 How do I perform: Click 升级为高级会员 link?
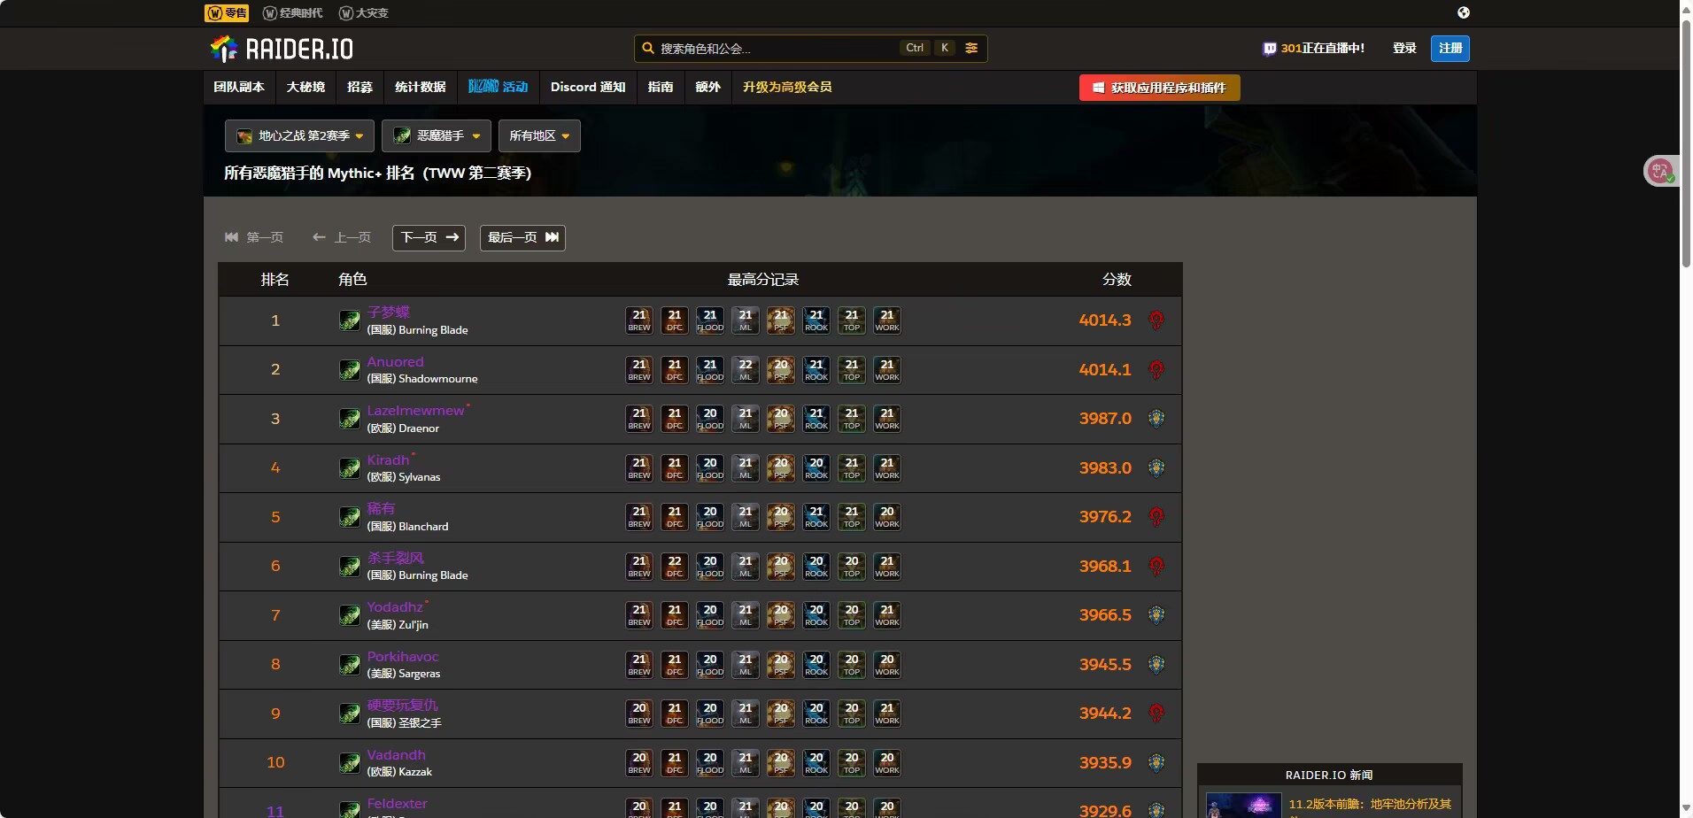click(787, 87)
